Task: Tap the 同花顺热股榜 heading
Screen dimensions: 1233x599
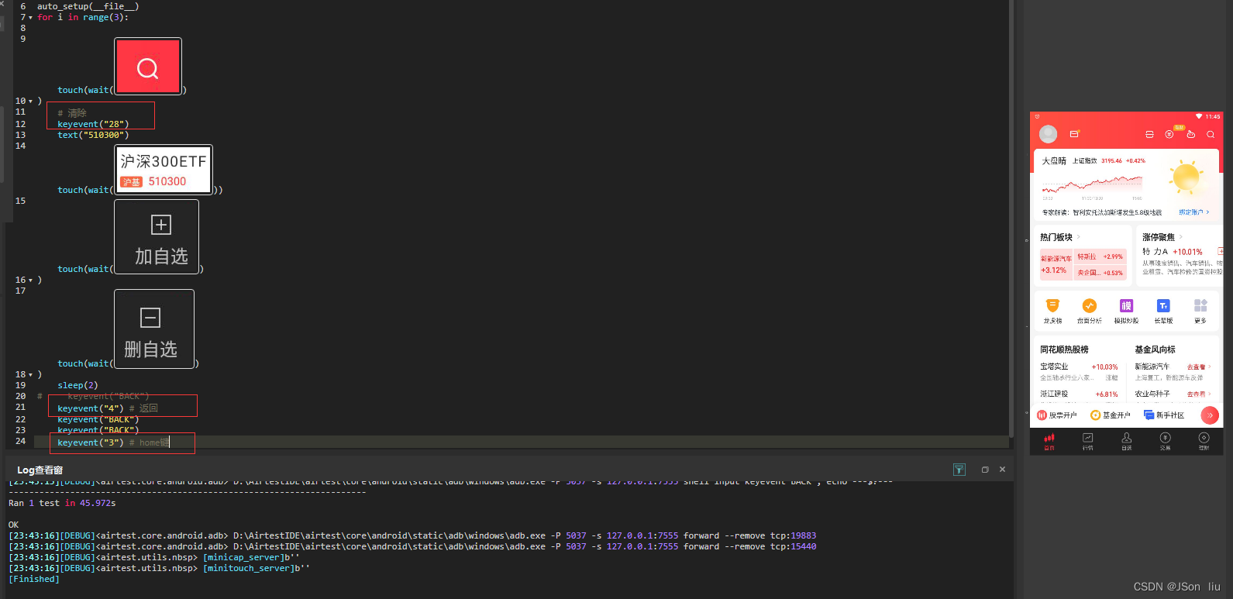Action: click(1064, 349)
